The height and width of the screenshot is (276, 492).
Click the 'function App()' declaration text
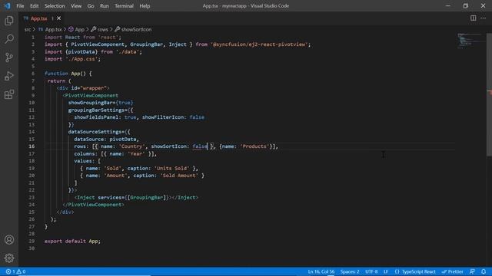tap(65, 74)
